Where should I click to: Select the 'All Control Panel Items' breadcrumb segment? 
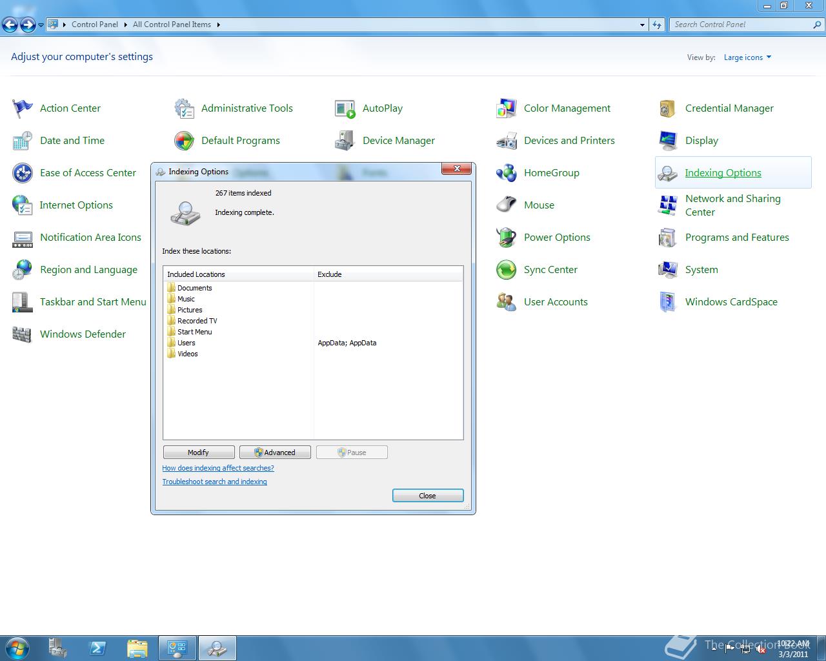pyautogui.click(x=172, y=25)
